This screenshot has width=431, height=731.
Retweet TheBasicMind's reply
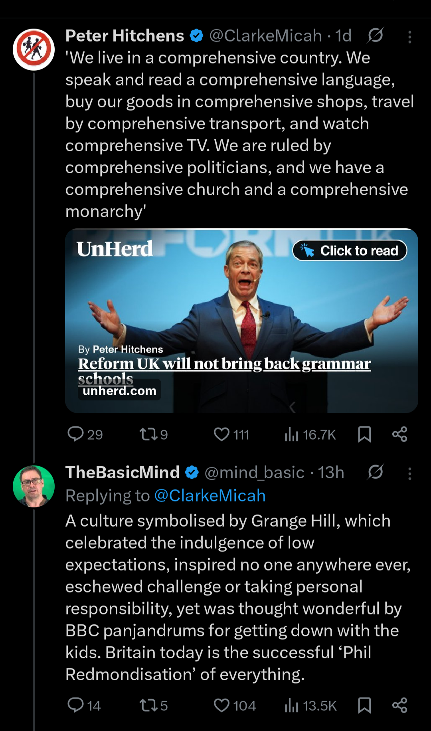point(148,705)
